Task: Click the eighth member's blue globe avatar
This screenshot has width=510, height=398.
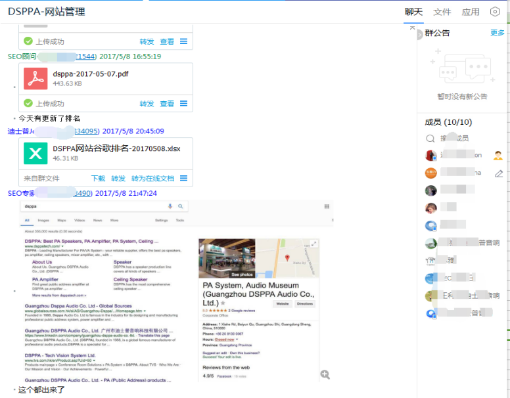Action: coord(431,278)
